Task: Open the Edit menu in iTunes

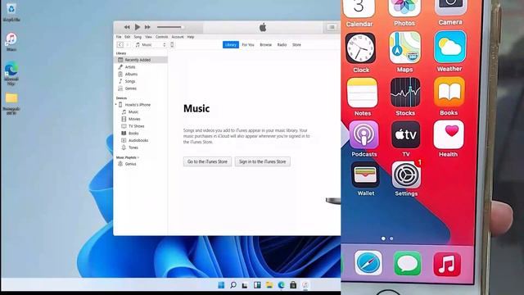Action: click(x=128, y=37)
